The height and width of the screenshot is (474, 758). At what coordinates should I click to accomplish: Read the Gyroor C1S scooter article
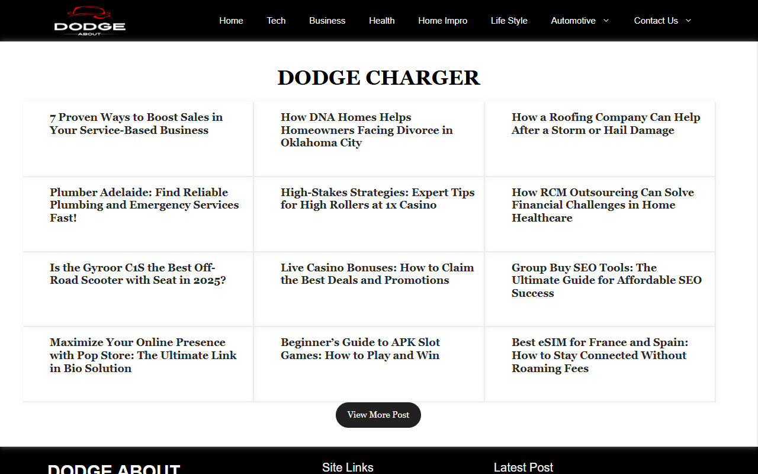coord(138,274)
